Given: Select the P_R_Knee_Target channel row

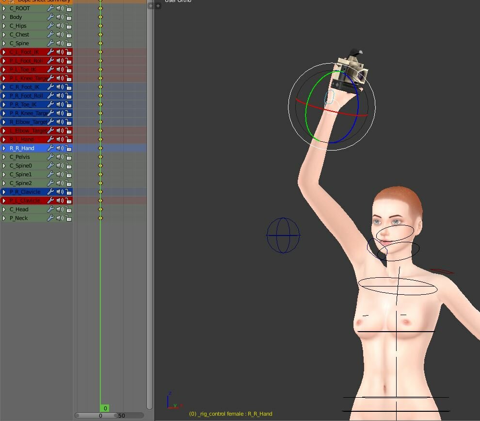Looking at the screenshot, I should 36,113.
